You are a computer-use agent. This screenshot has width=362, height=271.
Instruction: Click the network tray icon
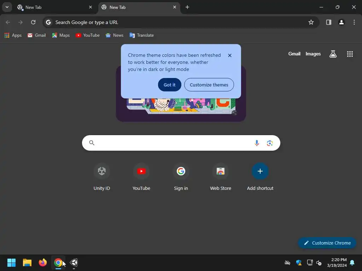[310, 263]
